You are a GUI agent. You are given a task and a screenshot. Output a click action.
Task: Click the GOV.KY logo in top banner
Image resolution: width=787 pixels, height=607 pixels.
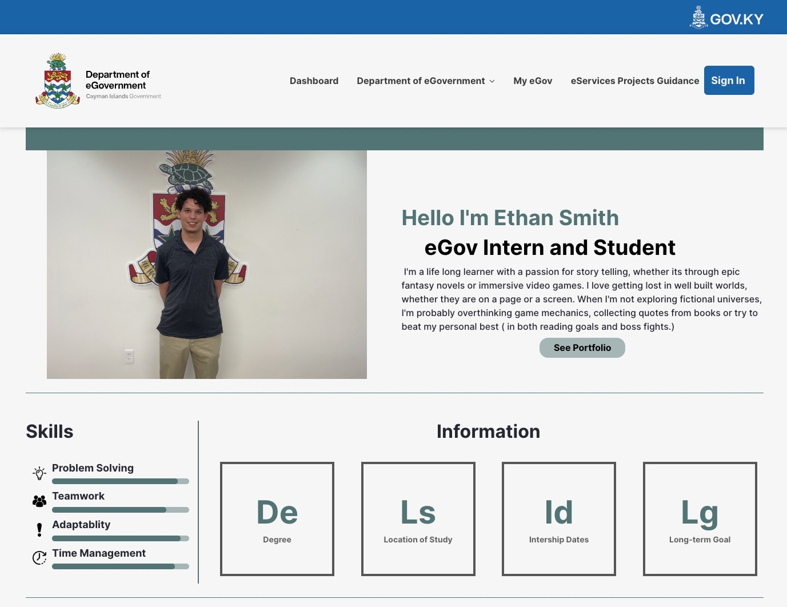[x=726, y=18]
